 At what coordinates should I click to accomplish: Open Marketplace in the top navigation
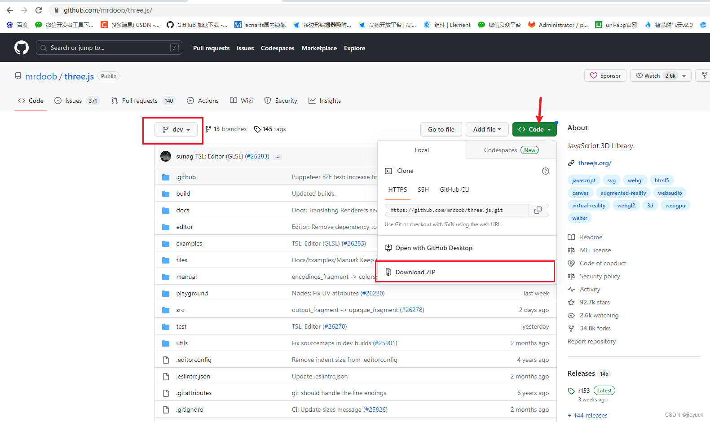319,48
